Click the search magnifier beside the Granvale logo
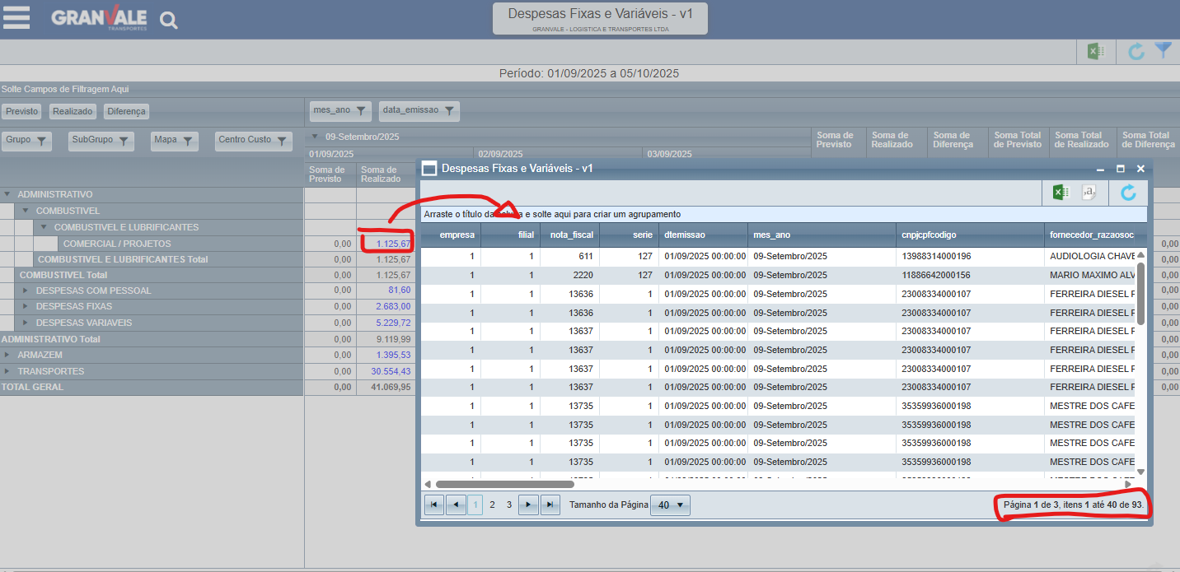This screenshot has width=1180, height=572. point(168,21)
